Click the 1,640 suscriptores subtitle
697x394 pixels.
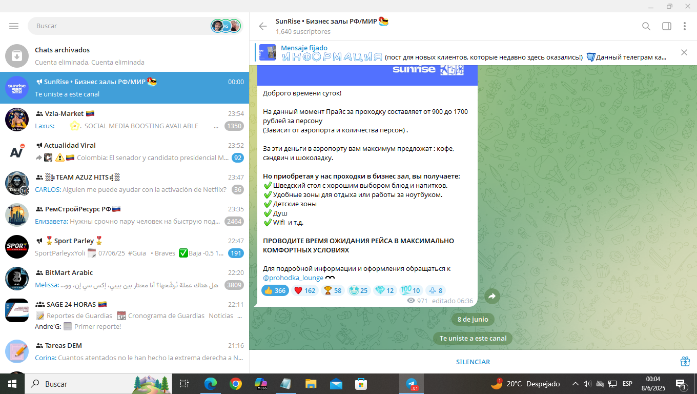coord(303,32)
